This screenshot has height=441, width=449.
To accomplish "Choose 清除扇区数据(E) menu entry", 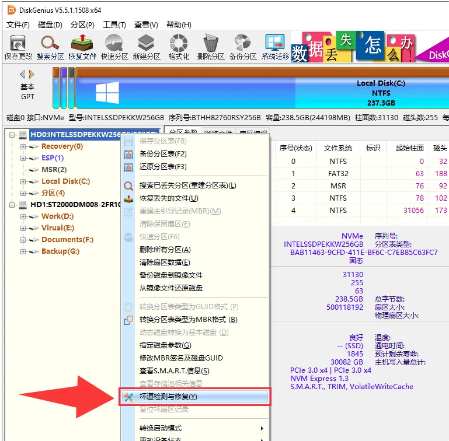I will [x=195, y=262].
